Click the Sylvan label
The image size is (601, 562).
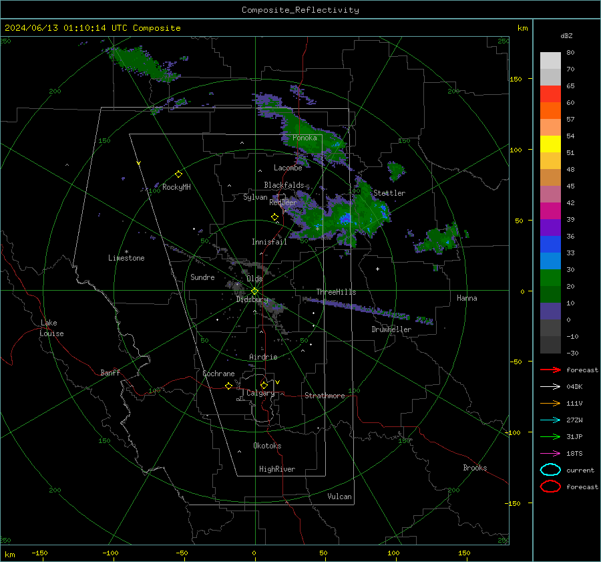255,197
